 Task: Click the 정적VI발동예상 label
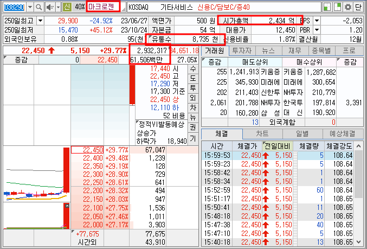click(161, 124)
